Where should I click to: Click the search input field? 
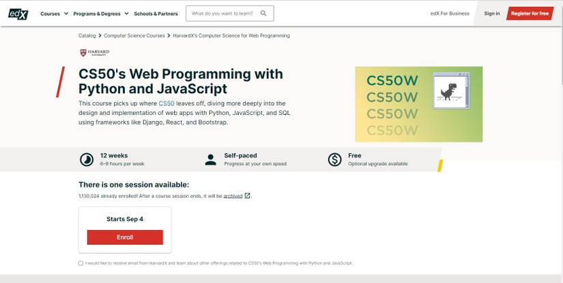click(223, 14)
